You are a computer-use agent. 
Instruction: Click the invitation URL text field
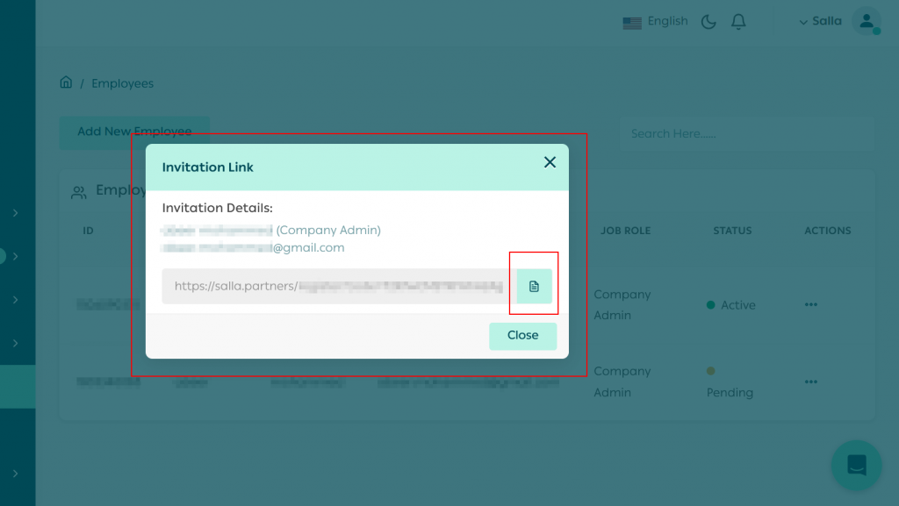[x=334, y=286]
